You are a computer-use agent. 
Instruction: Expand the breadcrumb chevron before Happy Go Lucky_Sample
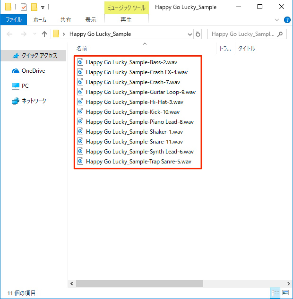click(x=64, y=34)
